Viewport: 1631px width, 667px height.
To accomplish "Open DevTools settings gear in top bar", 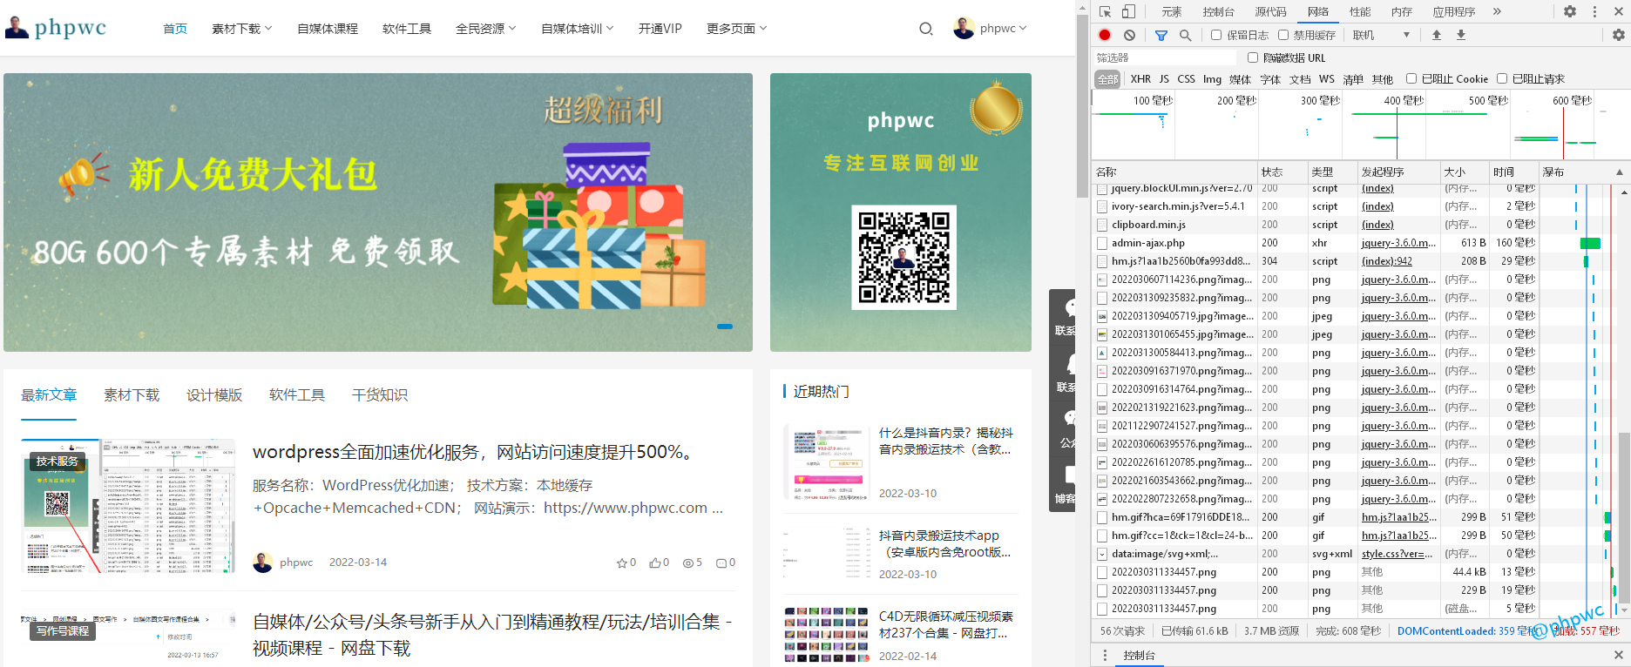I will [1569, 11].
